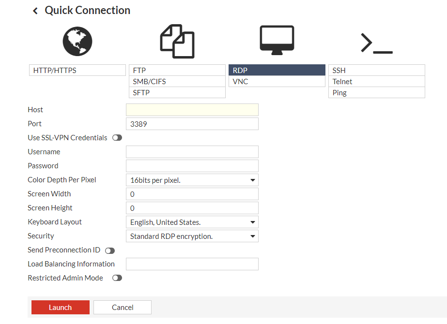Screen dimensions: 447x324
Task: Choose the VNC connection type
Action: pyautogui.click(x=277, y=82)
